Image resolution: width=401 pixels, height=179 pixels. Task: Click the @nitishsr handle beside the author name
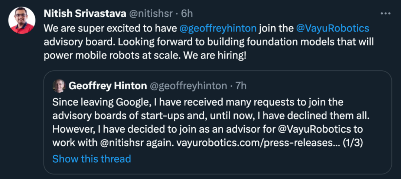tap(151, 14)
